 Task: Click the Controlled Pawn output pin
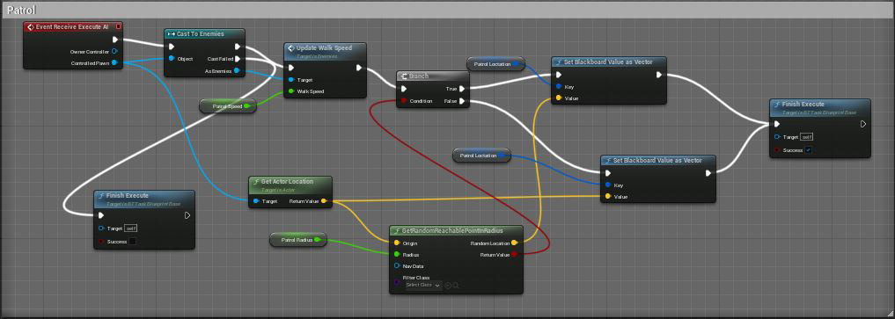114,62
